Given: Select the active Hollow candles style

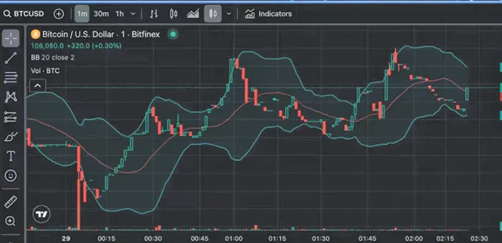Looking at the screenshot, I should point(213,14).
